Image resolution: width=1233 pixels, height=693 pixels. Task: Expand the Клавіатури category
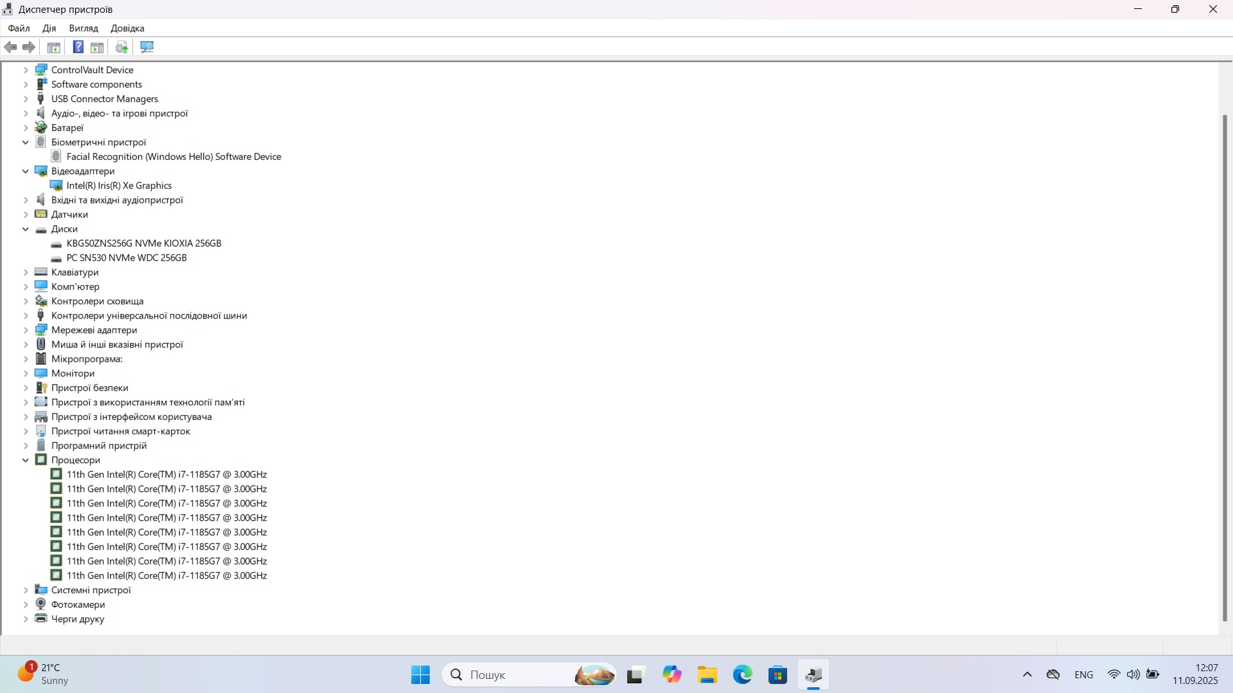click(26, 272)
